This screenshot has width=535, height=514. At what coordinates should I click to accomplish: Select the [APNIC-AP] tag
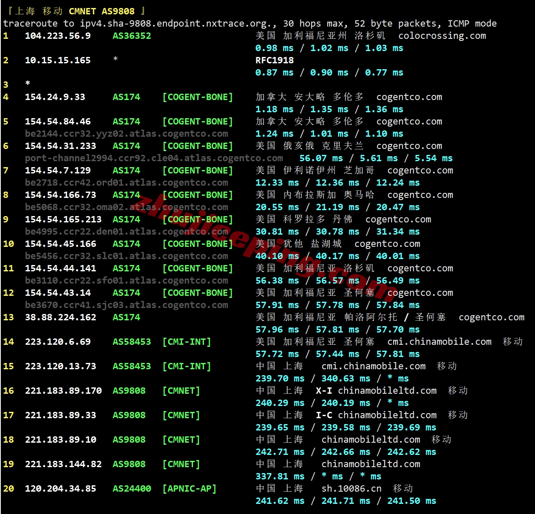(190, 489)
